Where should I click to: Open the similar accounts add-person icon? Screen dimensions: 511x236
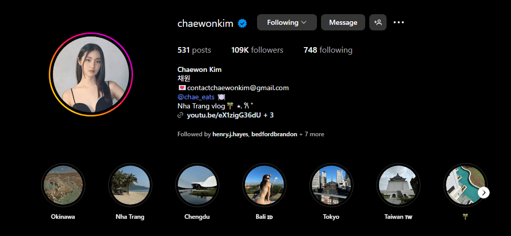point(378,22)
